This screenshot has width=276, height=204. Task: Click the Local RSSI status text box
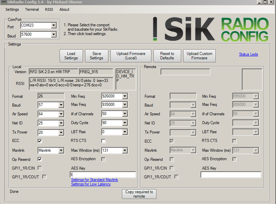point(71,84)
